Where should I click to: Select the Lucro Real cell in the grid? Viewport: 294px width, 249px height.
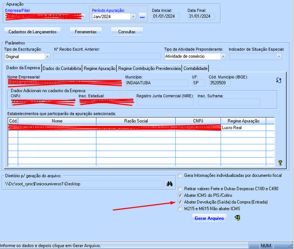click(243, 128)
